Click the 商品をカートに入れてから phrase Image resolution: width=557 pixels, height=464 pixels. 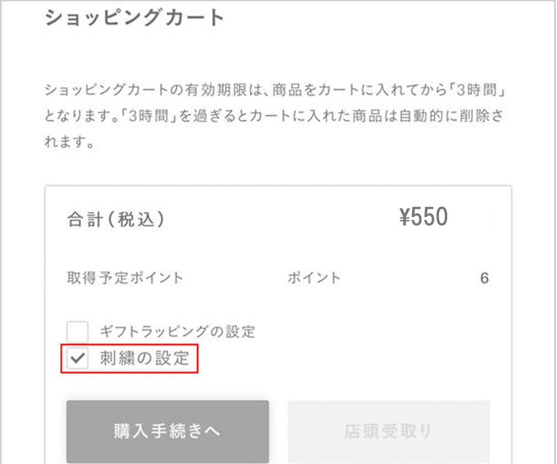coord(360,90)
